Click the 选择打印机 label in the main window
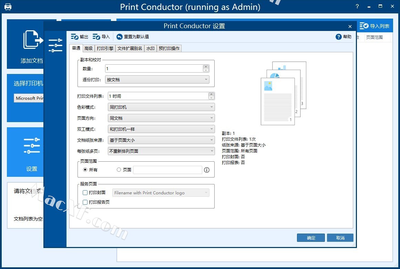 [x=28, y=83]
